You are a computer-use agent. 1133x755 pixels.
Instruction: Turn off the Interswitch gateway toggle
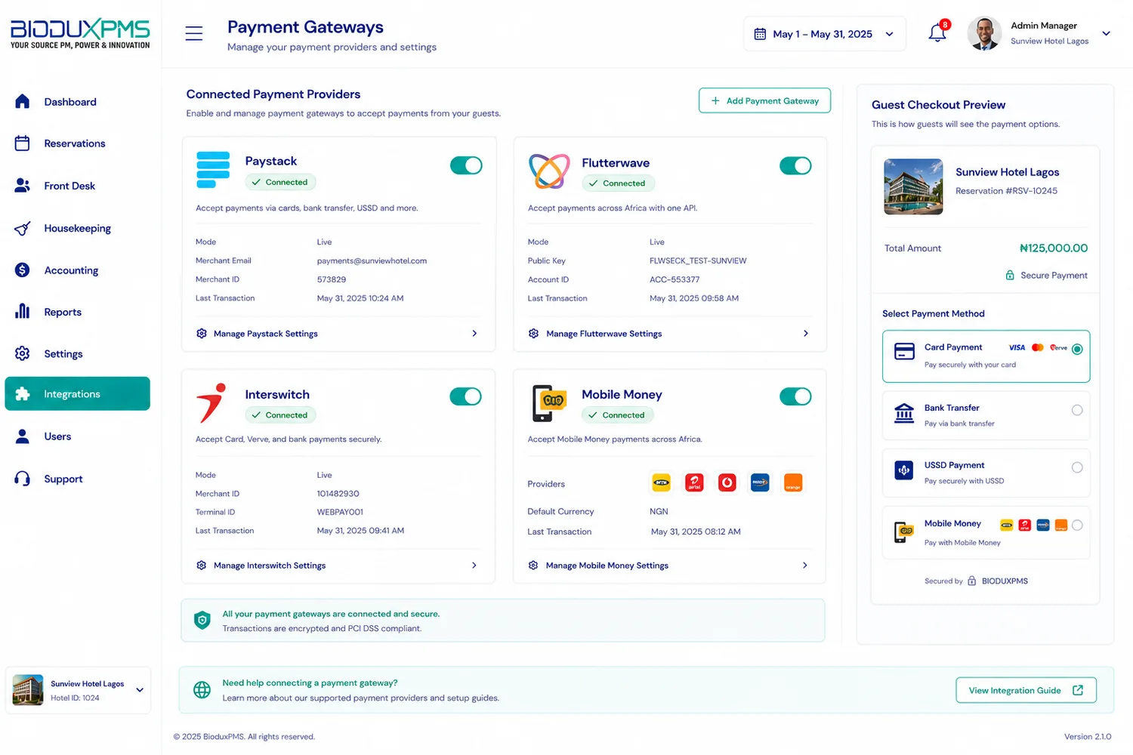pyautogui.click(x=465, y=396)
